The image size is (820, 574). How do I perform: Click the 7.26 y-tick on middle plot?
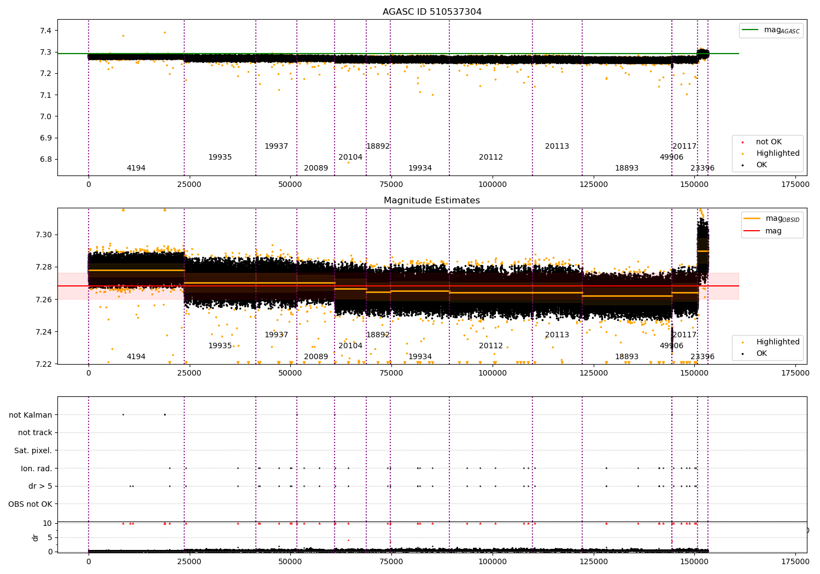[44, 300]
